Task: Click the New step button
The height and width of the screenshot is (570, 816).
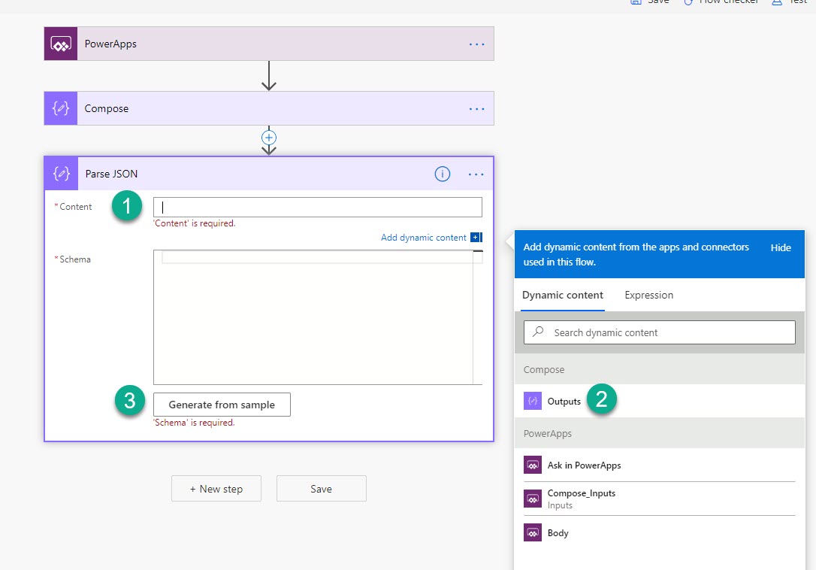Action: pos(216,489)
